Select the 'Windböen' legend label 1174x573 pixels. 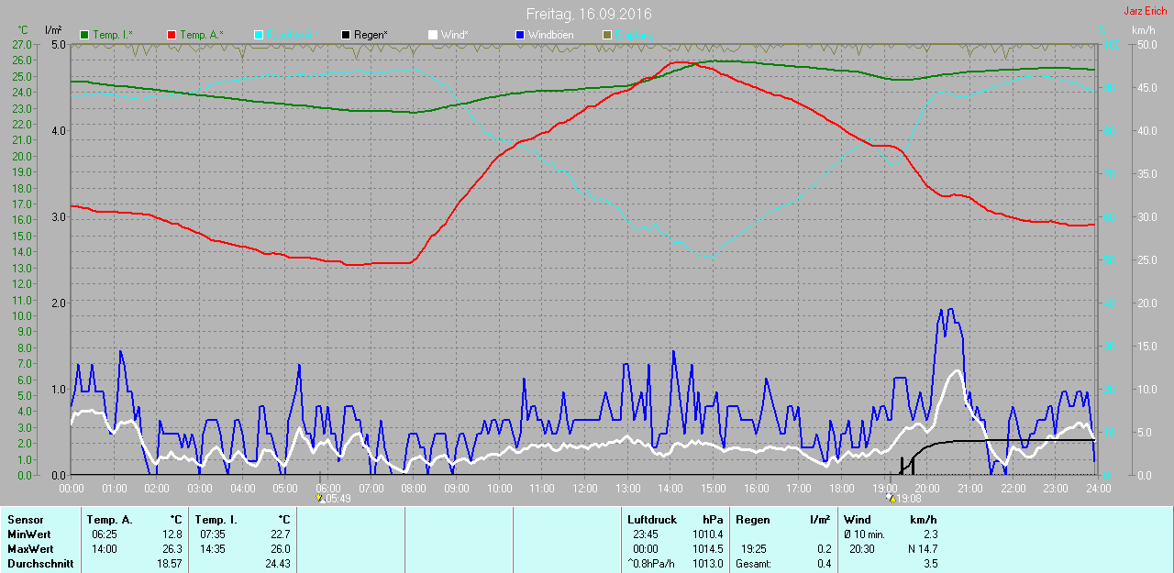tap(550, 35)
